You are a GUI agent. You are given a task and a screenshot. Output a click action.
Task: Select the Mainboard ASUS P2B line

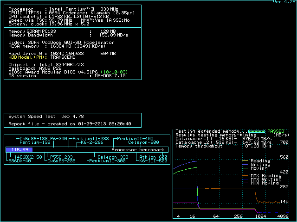[x=35, y=68]
